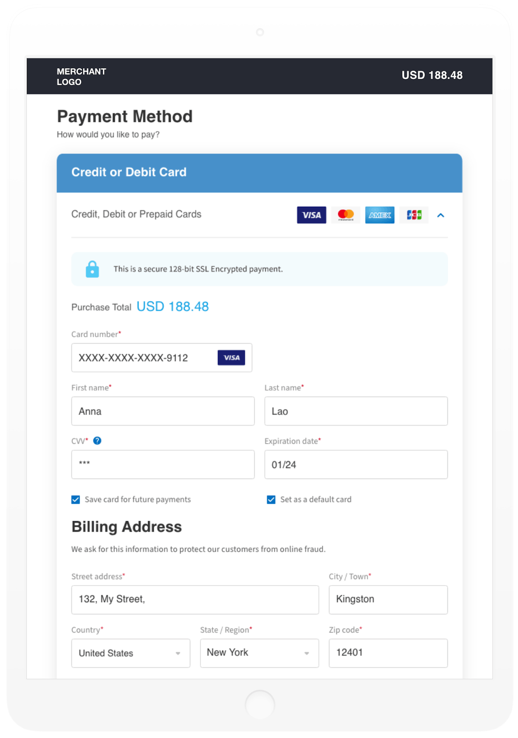Open the State / Region dropdown
Viewport: 518px width, 738px height.
(x=259, y=653)
